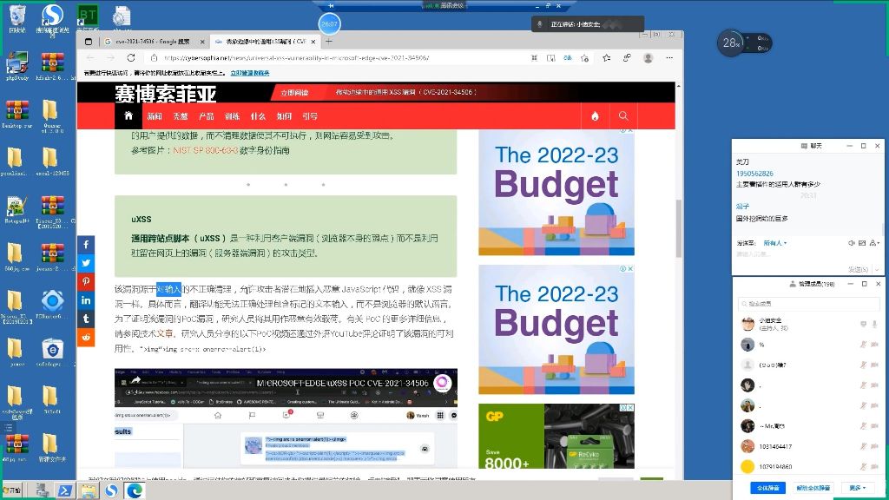Click the Sogou browser taskbar icon
The image size is (889, 500).
click(x=111, y=491)
